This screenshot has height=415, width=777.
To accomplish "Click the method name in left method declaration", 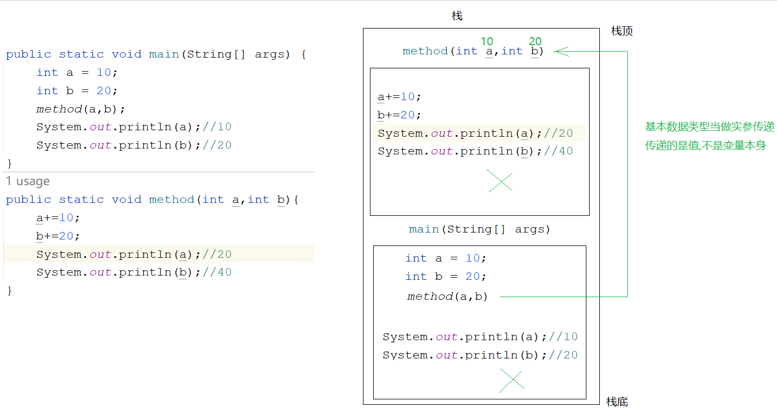I will click(171, 200).
